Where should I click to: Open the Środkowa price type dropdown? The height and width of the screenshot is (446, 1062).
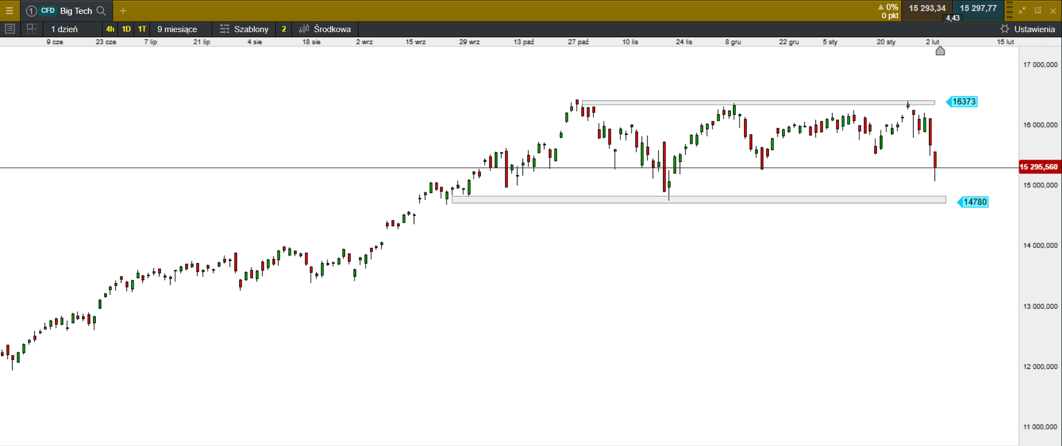point(326,29)
